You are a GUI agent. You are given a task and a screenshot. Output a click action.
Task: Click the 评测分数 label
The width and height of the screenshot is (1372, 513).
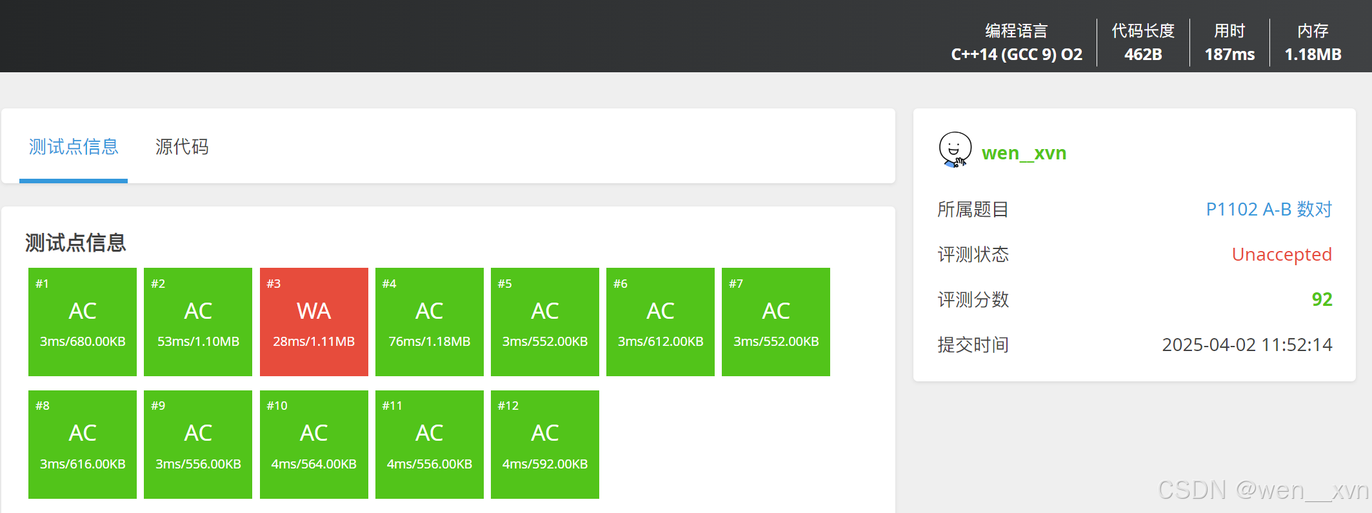click(973, 299)
